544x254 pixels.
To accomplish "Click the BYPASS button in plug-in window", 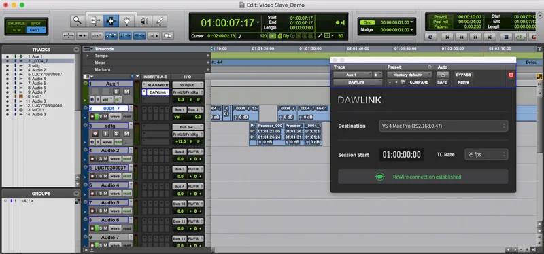I will (x=464, y=75).
